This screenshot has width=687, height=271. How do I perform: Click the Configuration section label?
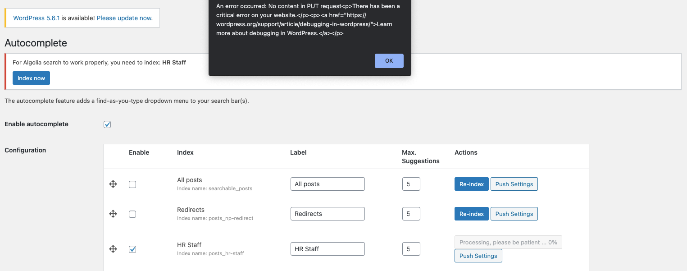[25, 150]
